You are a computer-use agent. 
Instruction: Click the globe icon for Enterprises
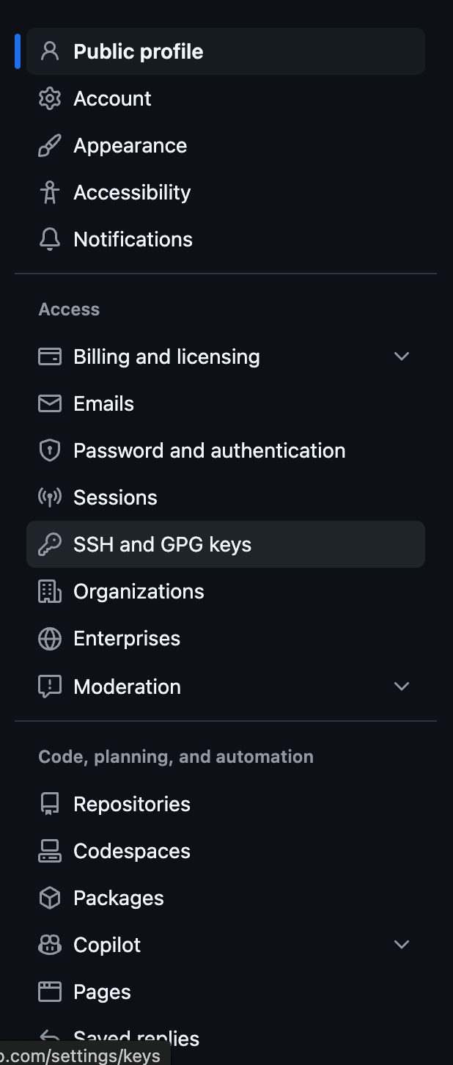50,638
